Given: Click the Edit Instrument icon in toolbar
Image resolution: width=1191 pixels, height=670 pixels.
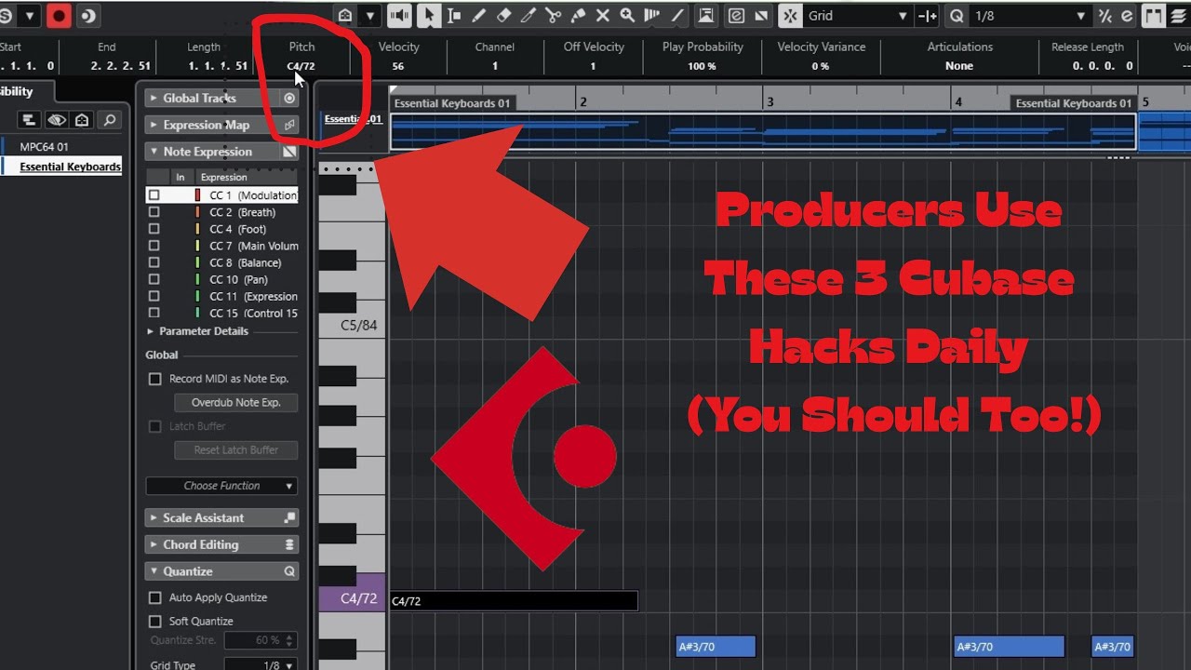Looking at the screenshot, I should (x=345, y=16).
